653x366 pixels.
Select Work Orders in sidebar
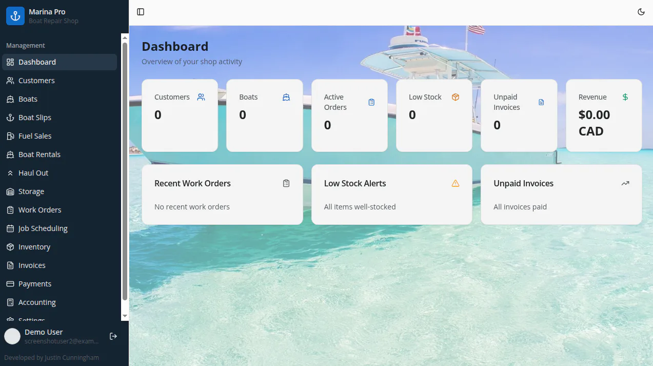point(60,210)
